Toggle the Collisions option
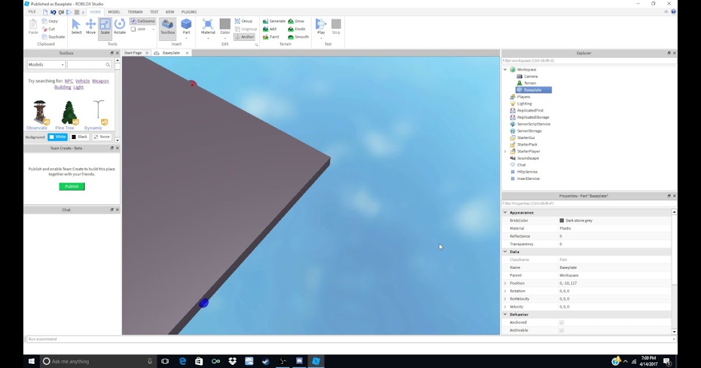The image size is (701, 368). tap(143, 21)
